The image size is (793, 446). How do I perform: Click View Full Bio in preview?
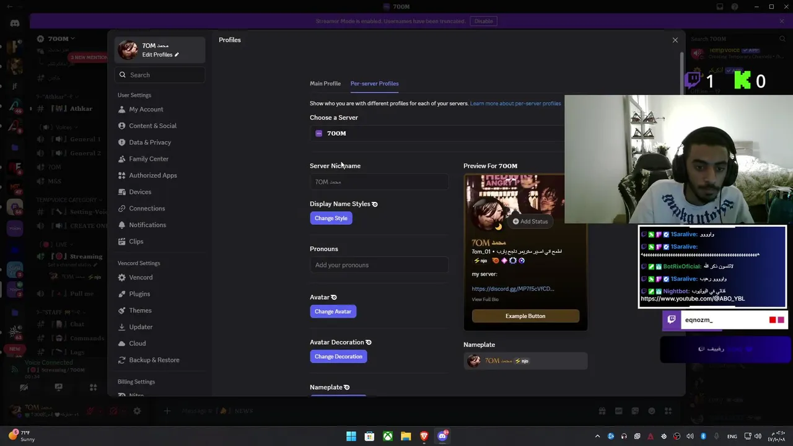click(485, 299)
